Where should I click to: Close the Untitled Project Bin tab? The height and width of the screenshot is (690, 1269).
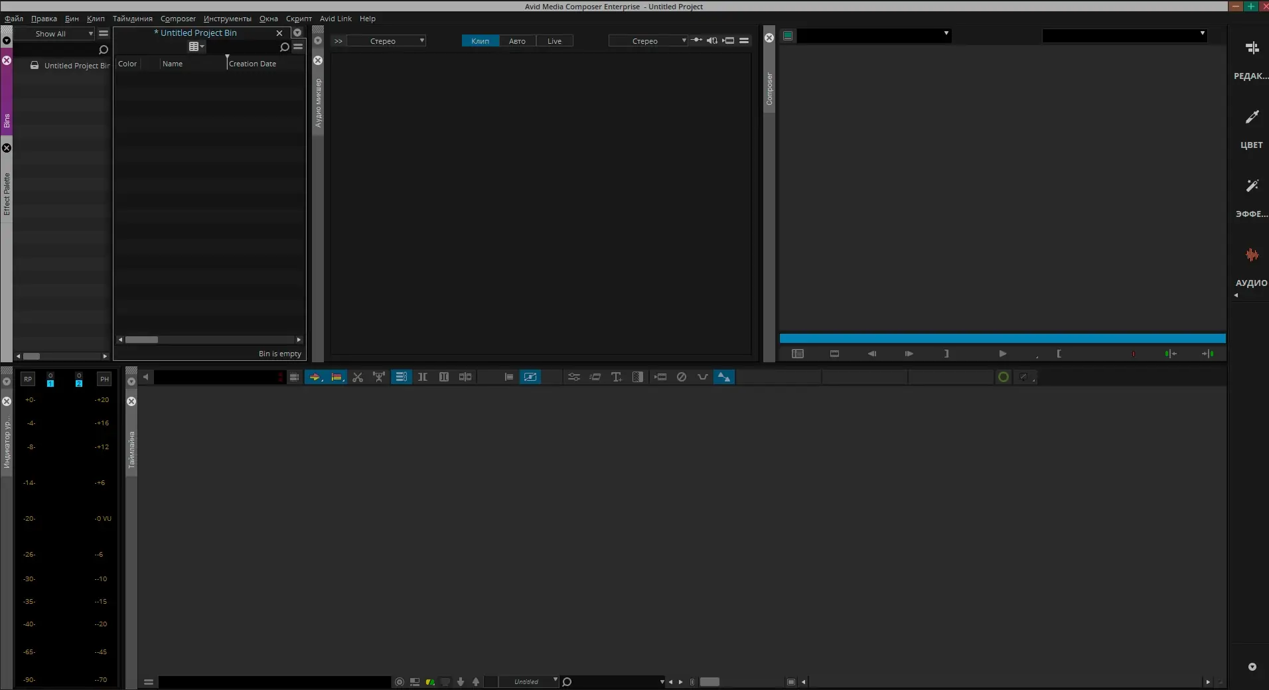tap(279, 33)
